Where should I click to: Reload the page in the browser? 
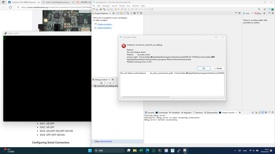click(x=10, y=7)
